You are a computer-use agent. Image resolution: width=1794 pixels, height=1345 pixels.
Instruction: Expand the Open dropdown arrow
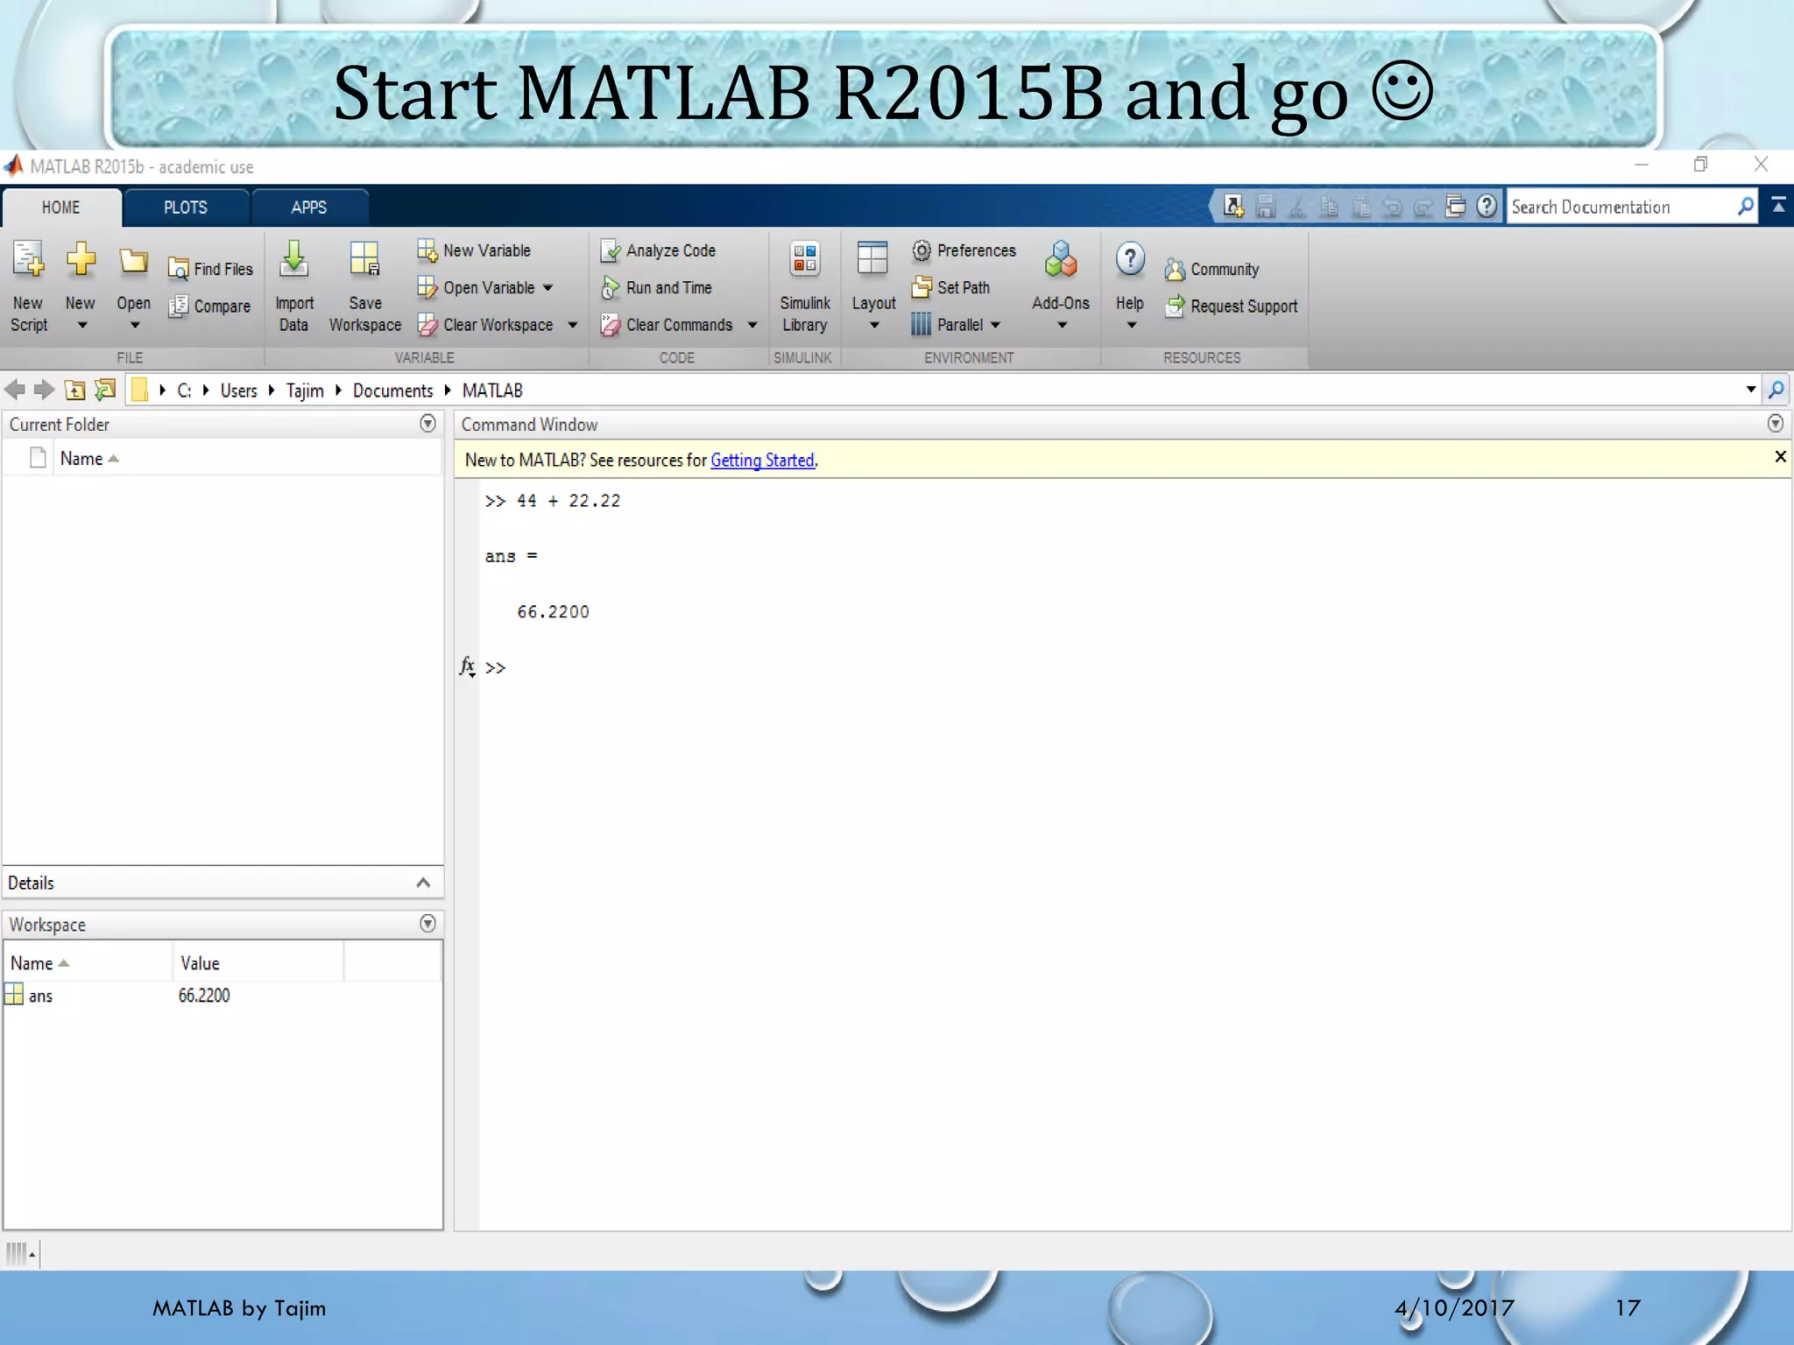[135, 326]
